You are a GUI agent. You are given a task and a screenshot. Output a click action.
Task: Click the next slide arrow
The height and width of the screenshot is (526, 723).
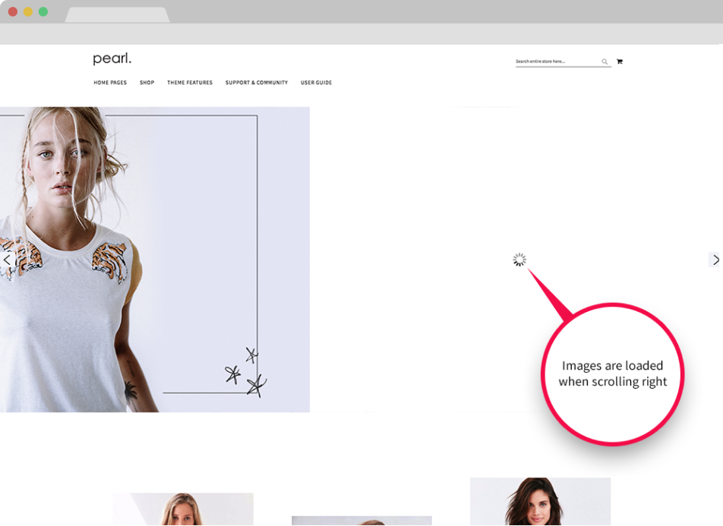coord(715,260)
